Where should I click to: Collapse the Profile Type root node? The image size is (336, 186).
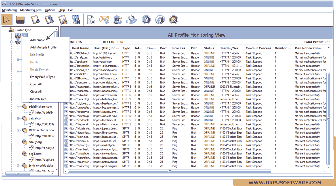point(5,30)
